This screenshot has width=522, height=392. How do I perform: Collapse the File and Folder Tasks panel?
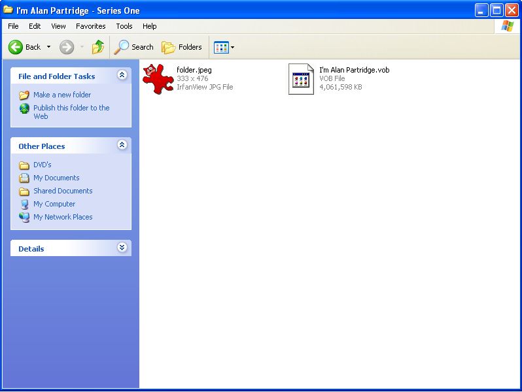pos(122,75)
